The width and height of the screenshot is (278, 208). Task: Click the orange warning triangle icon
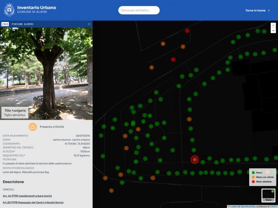[33, 127]
